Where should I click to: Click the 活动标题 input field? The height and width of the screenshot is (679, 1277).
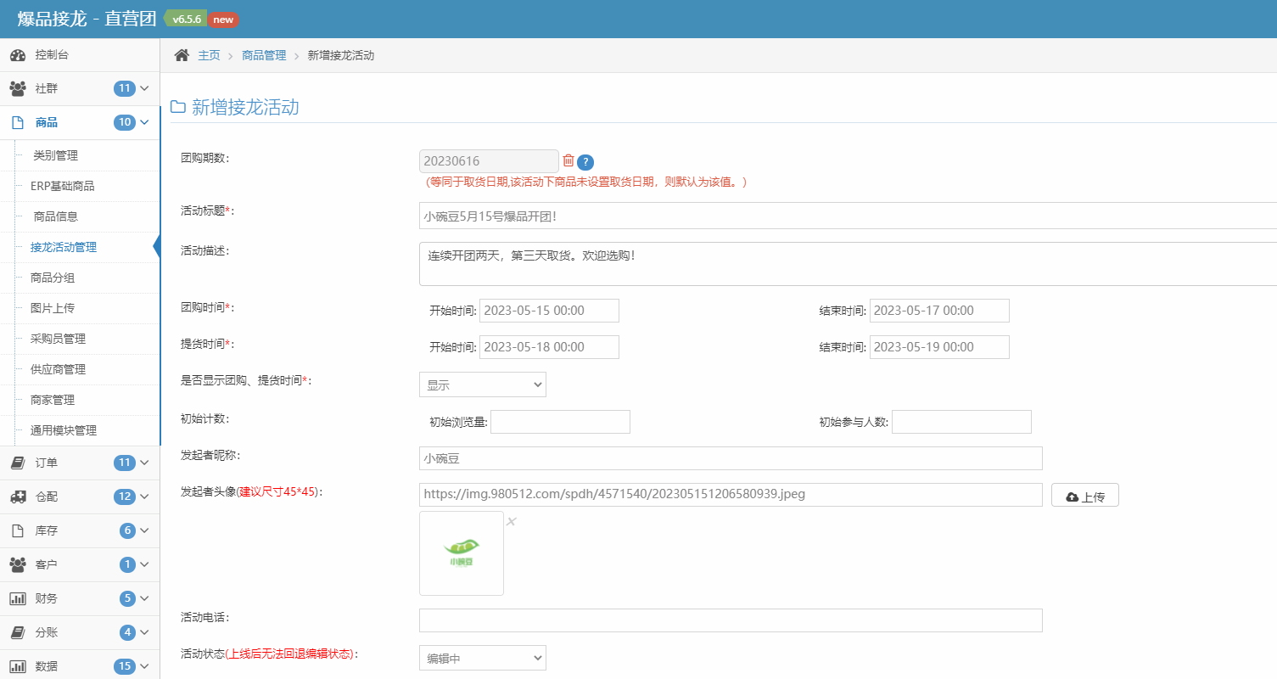pos(848,216)
